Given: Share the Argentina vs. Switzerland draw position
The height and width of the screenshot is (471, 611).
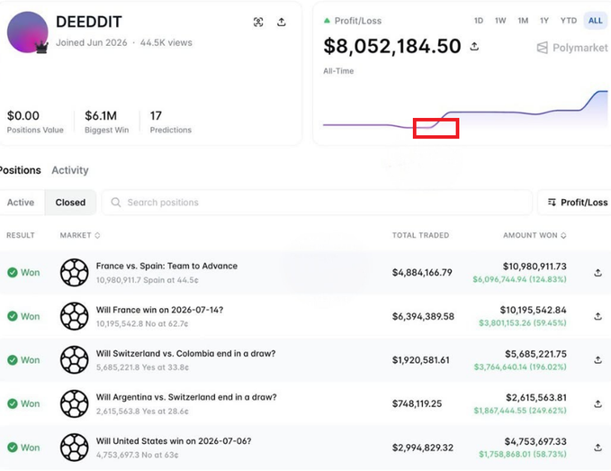Looking at the screenshot, I should coord(598,403).
